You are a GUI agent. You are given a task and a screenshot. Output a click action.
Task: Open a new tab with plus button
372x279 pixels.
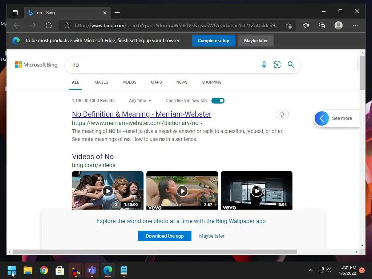pyautogui.click(x=117, y=13)
